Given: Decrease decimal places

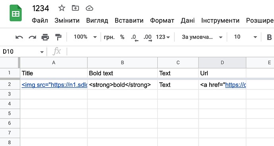Looking at the screenshot, I should coord(135,37).
